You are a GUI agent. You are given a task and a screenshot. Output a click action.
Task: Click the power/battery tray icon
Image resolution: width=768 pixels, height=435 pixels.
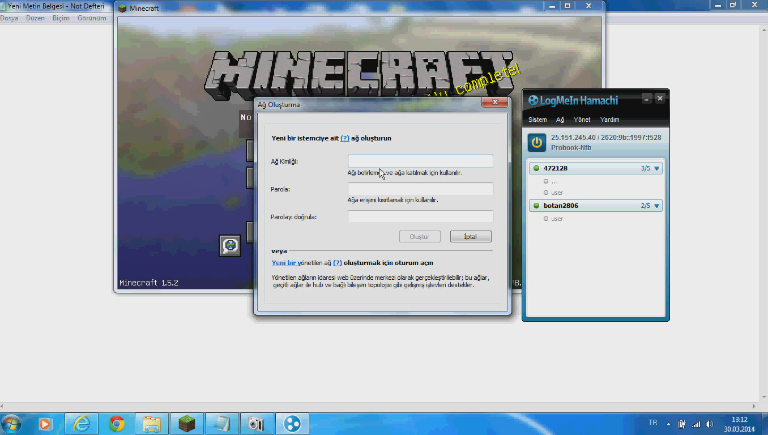click(x=682, y=424)
